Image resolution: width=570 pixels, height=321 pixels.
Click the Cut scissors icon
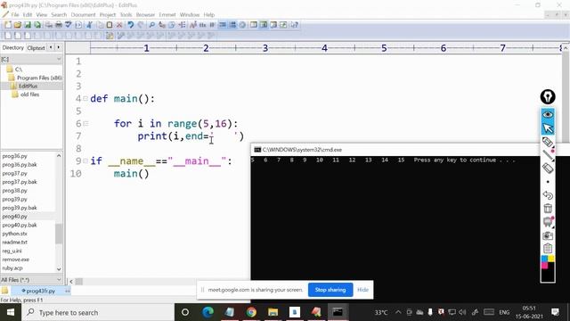pos(89,25)
